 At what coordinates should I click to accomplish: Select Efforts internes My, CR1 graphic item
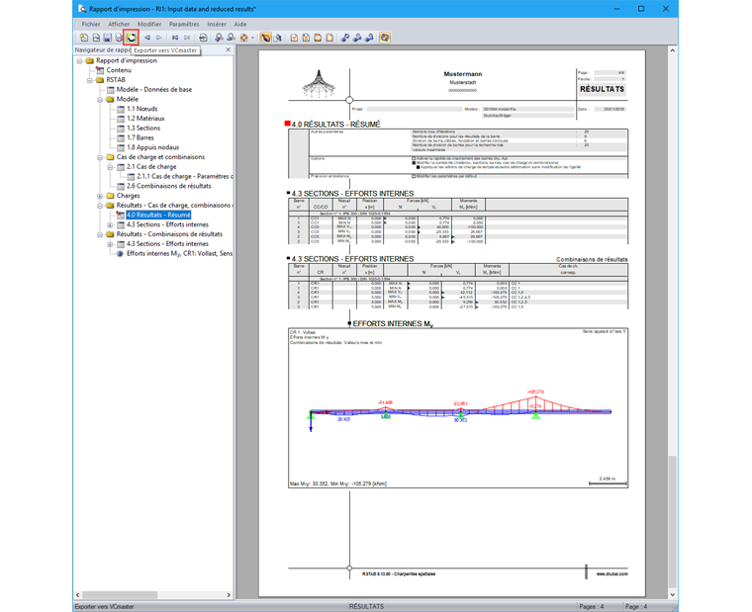click(179, 253)
